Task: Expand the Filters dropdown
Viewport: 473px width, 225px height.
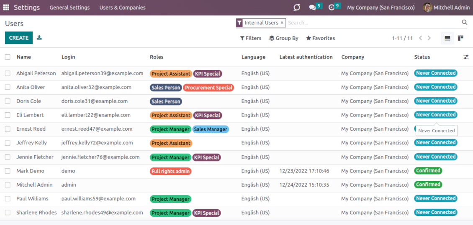Action: tap(251, 38)
